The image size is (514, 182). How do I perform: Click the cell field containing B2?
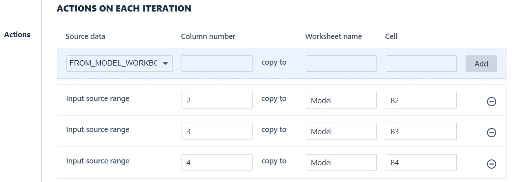coord(421,100)
